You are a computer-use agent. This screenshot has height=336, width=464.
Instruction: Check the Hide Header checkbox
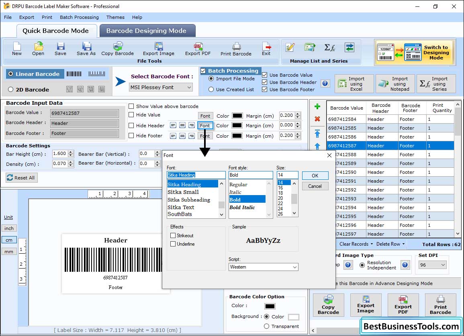tap(131, 125)
